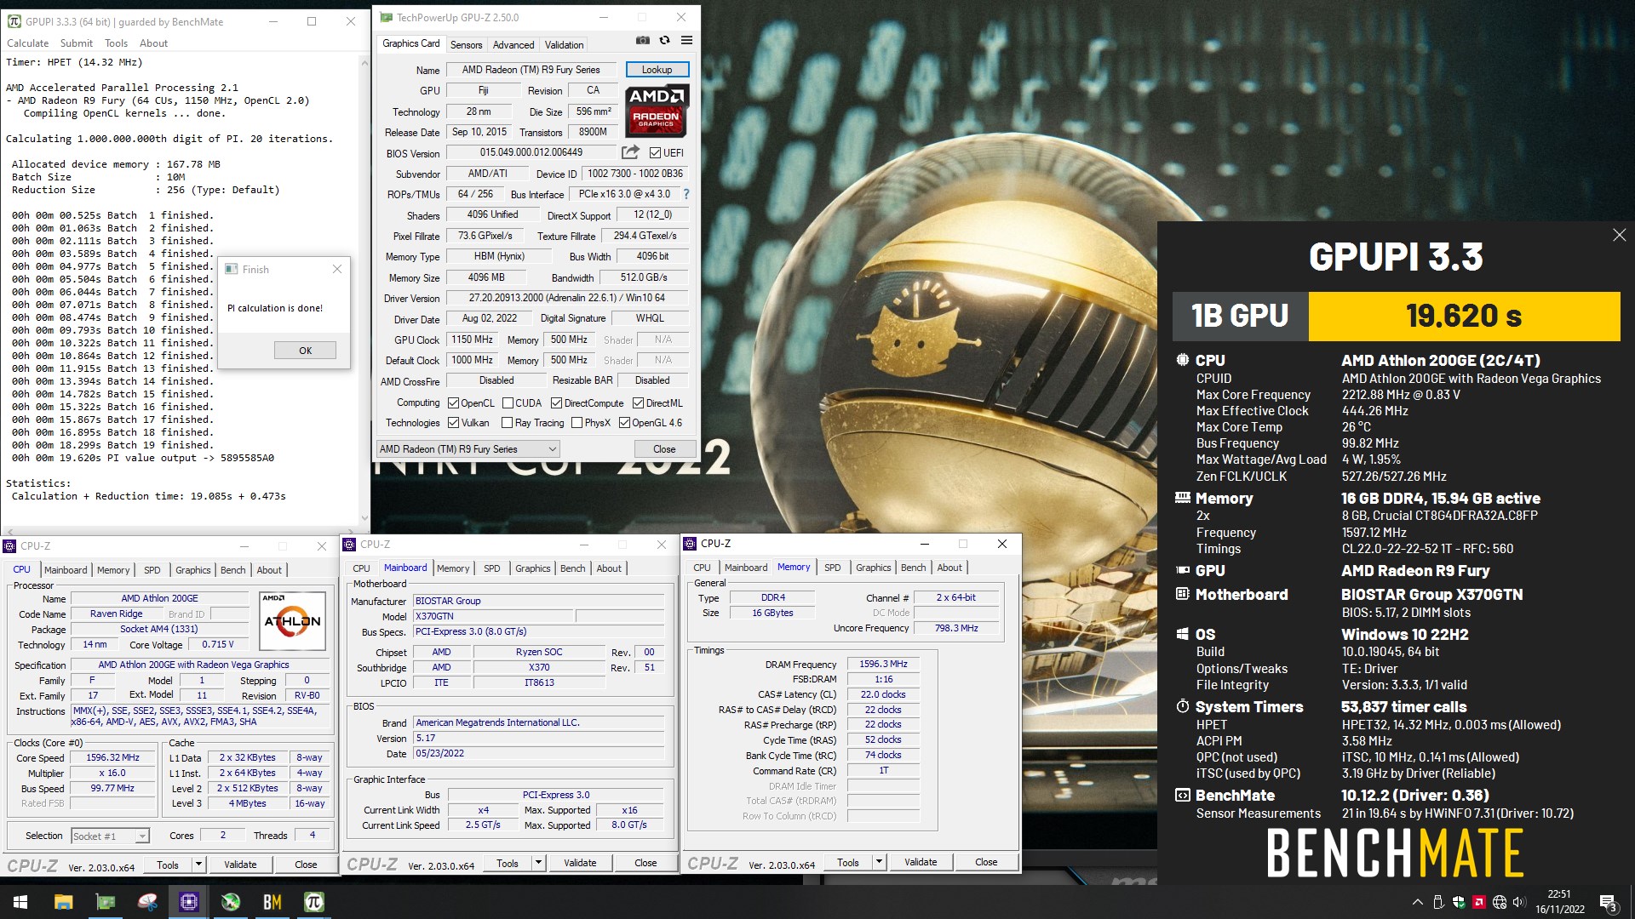The image size is (1635, 919).
Task: Show hidden tray icons chevron
Action: pos(1417,902)
